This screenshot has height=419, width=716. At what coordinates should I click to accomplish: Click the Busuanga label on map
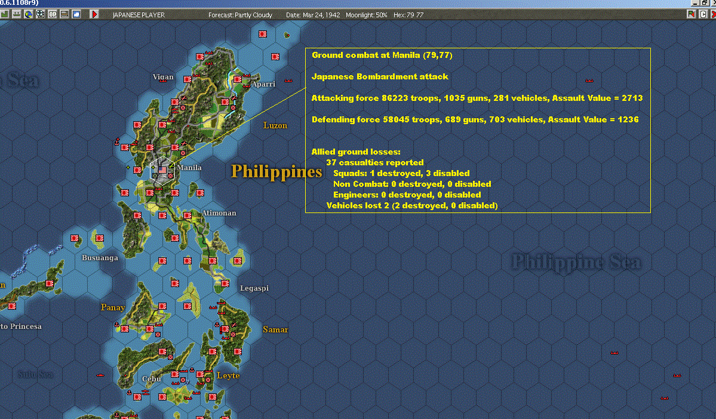pyautogui.click(x=100, y=258)
